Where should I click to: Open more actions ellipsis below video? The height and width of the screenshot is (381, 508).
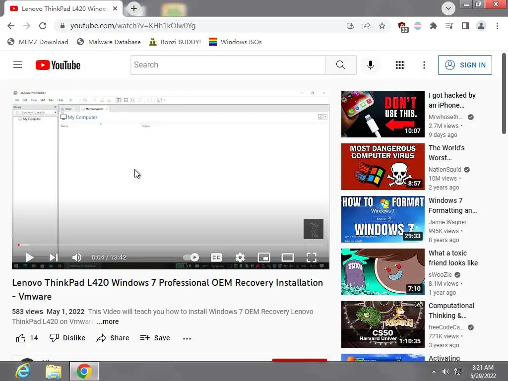point(187,338)
